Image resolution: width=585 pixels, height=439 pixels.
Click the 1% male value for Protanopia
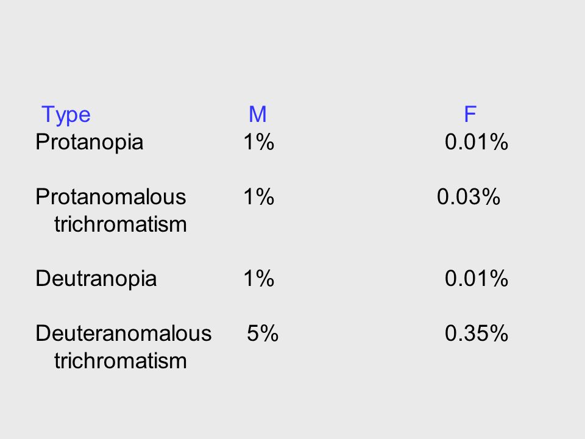click(x=259, y=142)
